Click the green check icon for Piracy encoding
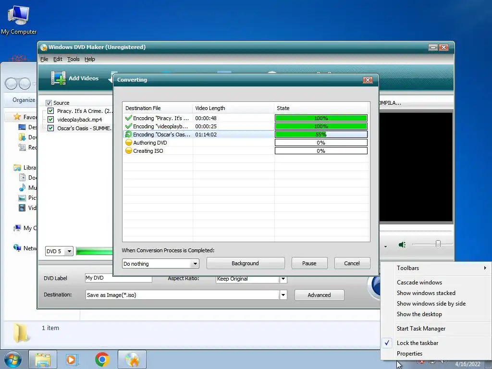 point(128,118)
